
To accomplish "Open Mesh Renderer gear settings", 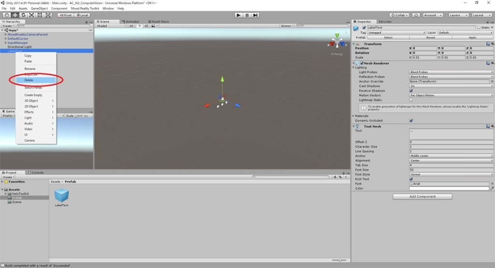I will point(493,63).
